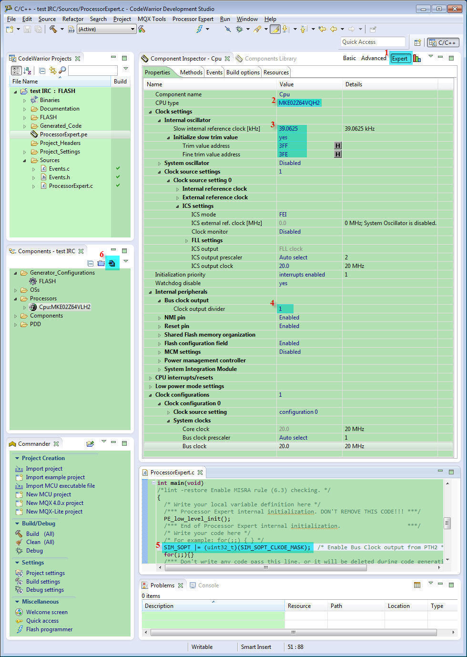Collapse the Sources folder in project tree

[x=25, y=160]
